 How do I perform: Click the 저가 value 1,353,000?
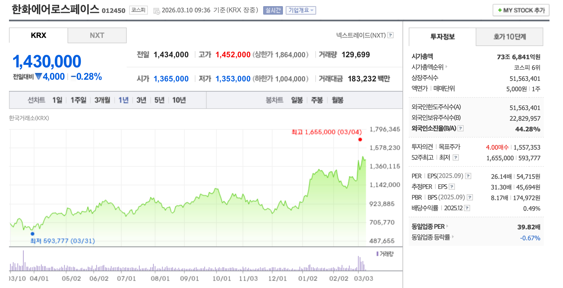click(x=233, y=79)
